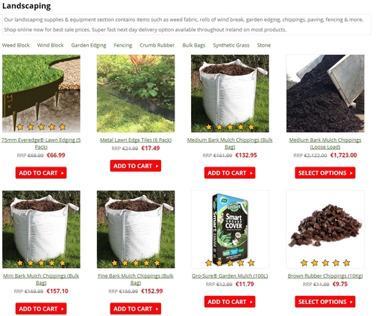The height and width of the screenshot is (316, 376).
Task: Select the Fencing category link
Action: click(x=123, y=45)
